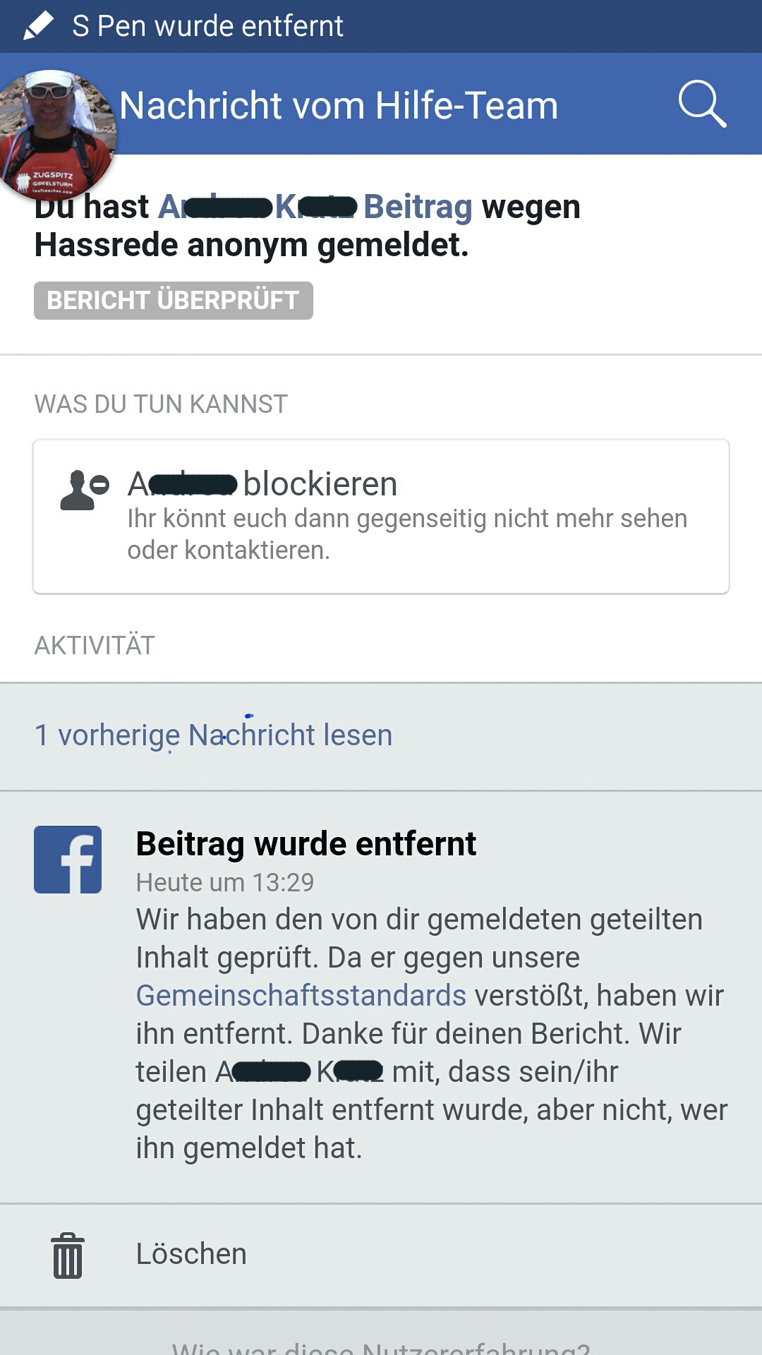762x1355 pixels.
Task: Tap the trash can delete icon
Action: click(68, 1255)
